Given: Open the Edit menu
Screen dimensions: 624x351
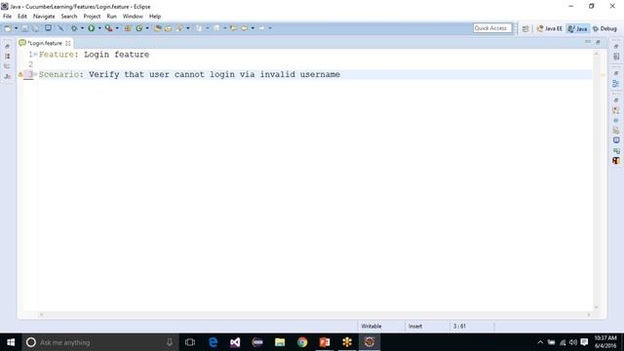Looking at the screenshot, I should tap(22, 17).
